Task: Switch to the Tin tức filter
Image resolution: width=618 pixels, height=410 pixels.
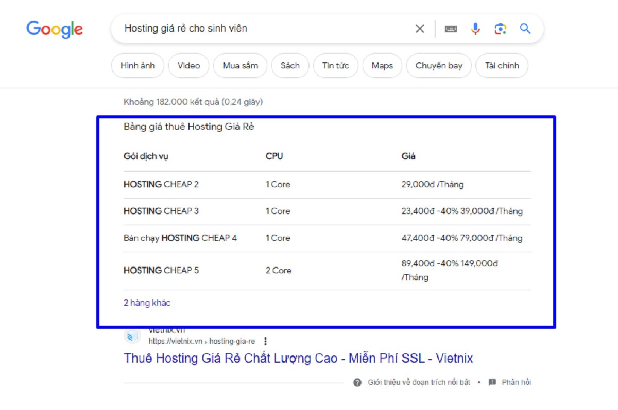Action: pyautogui.click(x=336, y=66)
